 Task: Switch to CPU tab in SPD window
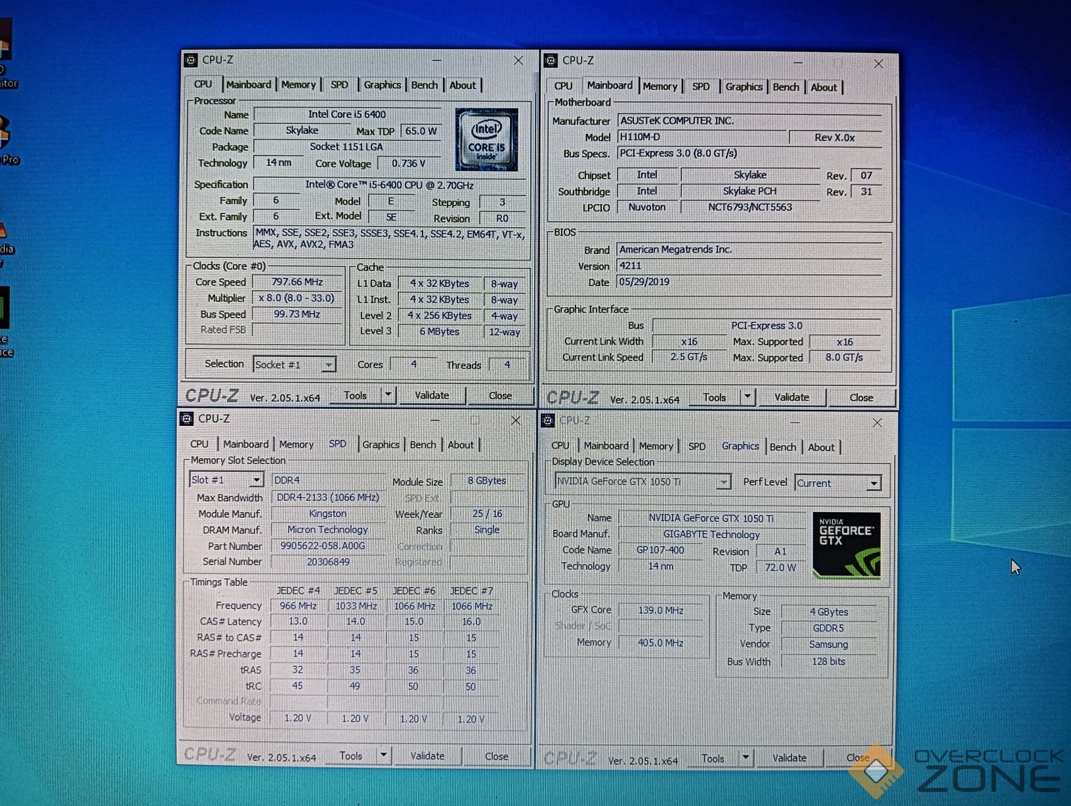pos(199,445)
